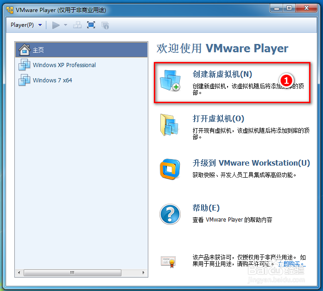Maximize the VMware Player window
Viewport: 323px width, 291px height.
(289, 8)
